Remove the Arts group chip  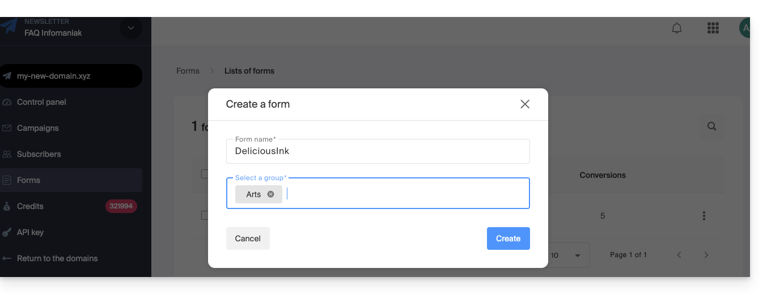270,194
